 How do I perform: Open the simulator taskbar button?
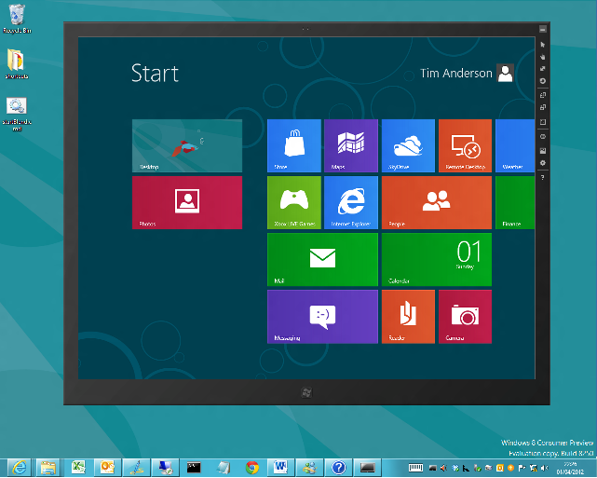(x=367, y=468)
